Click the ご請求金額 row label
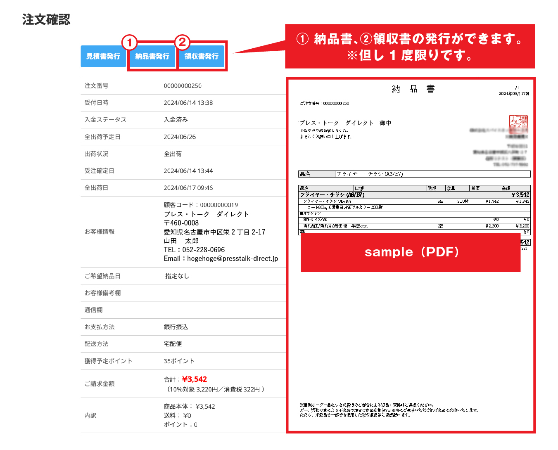 pos(100,384)
